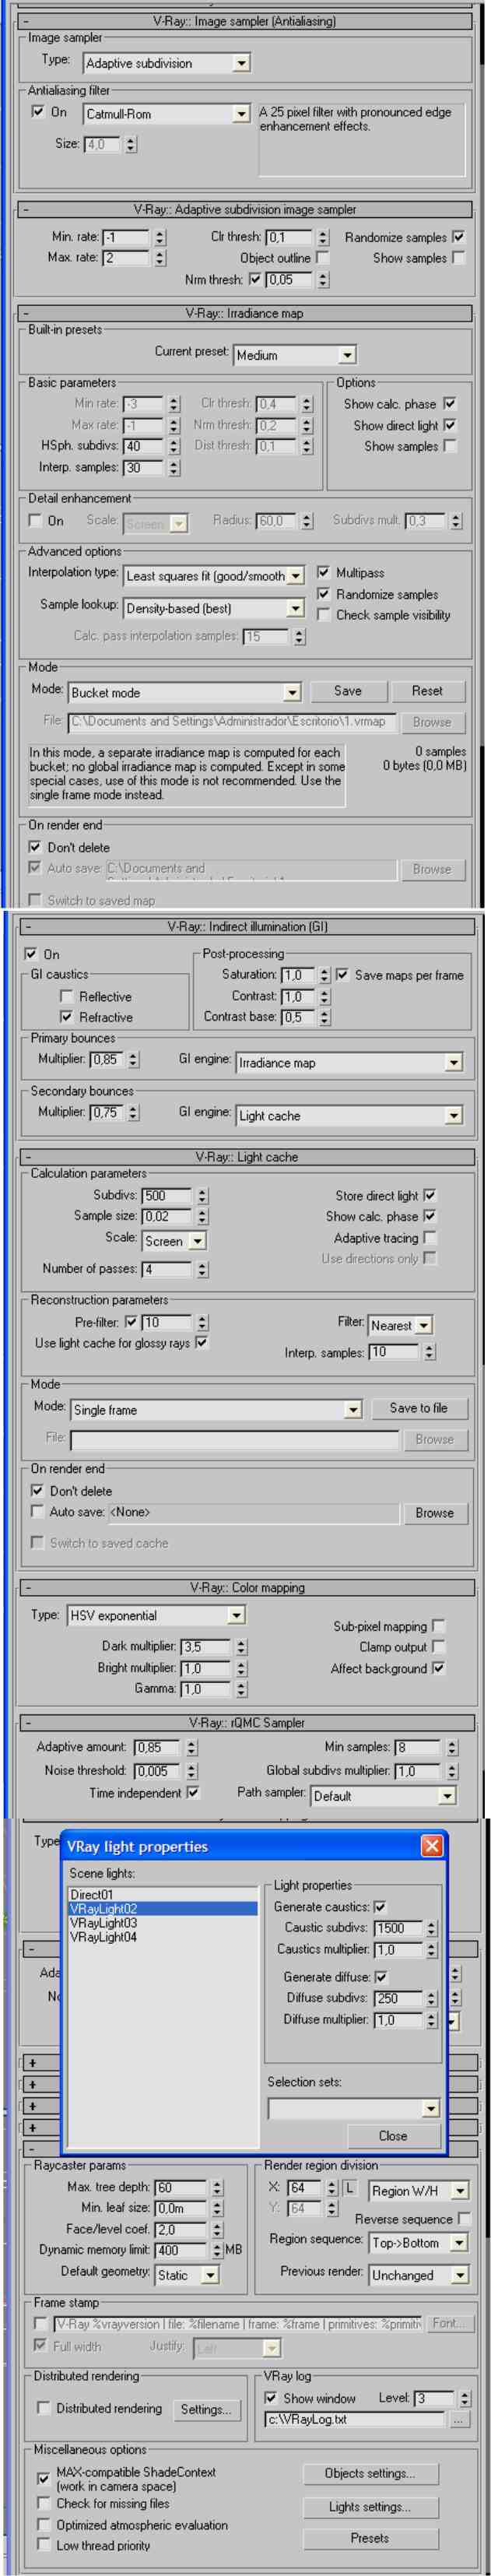Open the irradiance Current preset dropdown
The height and width of the screenshot is (2576, 491).
346,355
